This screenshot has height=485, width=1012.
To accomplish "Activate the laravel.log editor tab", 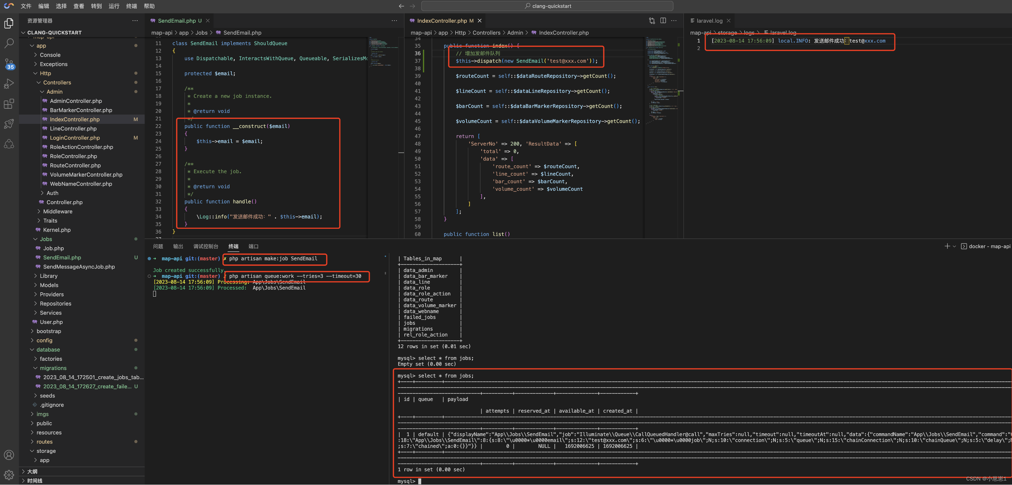I will coord(710,21).
